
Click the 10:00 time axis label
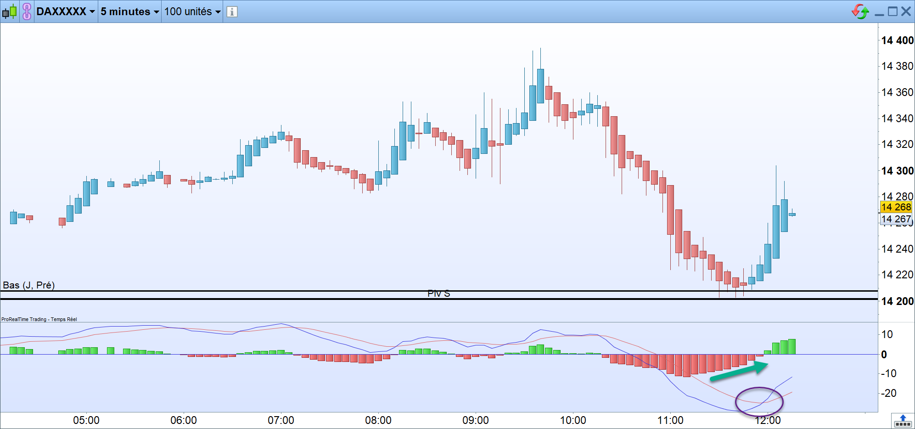[x=573, y=420]
